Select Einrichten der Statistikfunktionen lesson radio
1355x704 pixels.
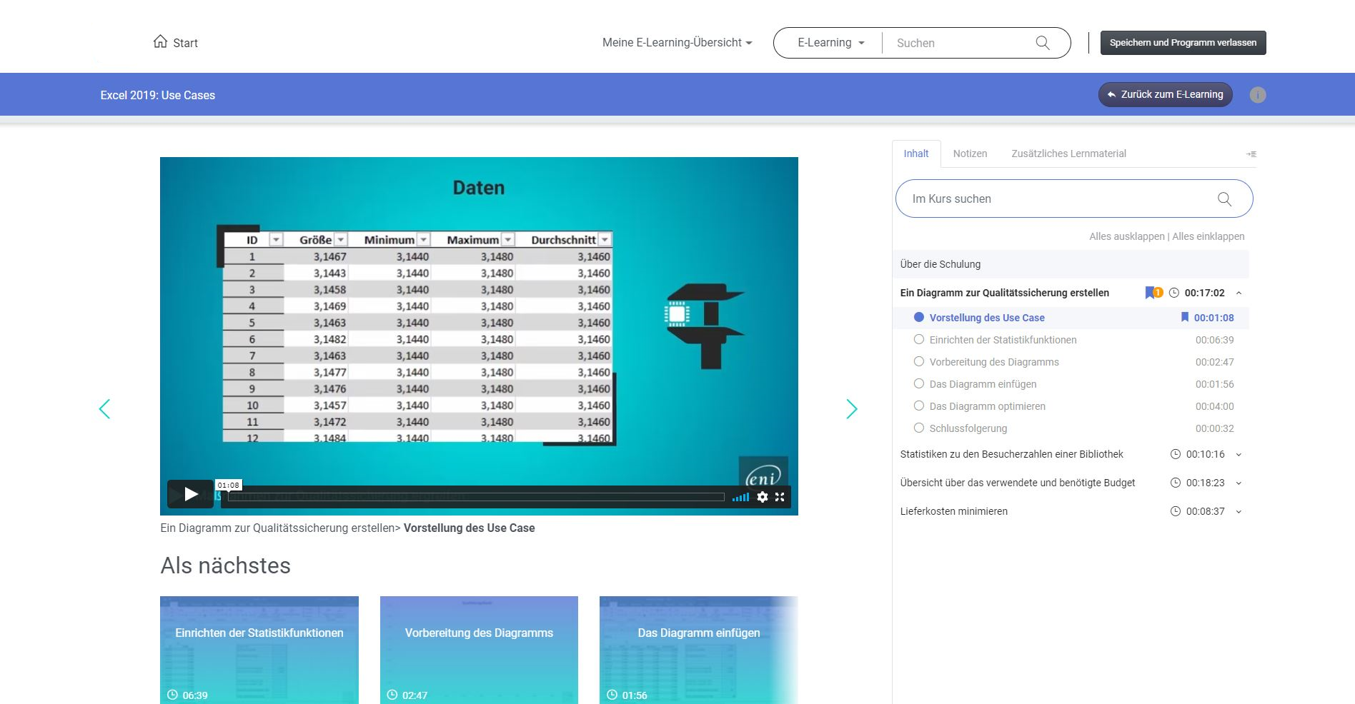[919, 339]
